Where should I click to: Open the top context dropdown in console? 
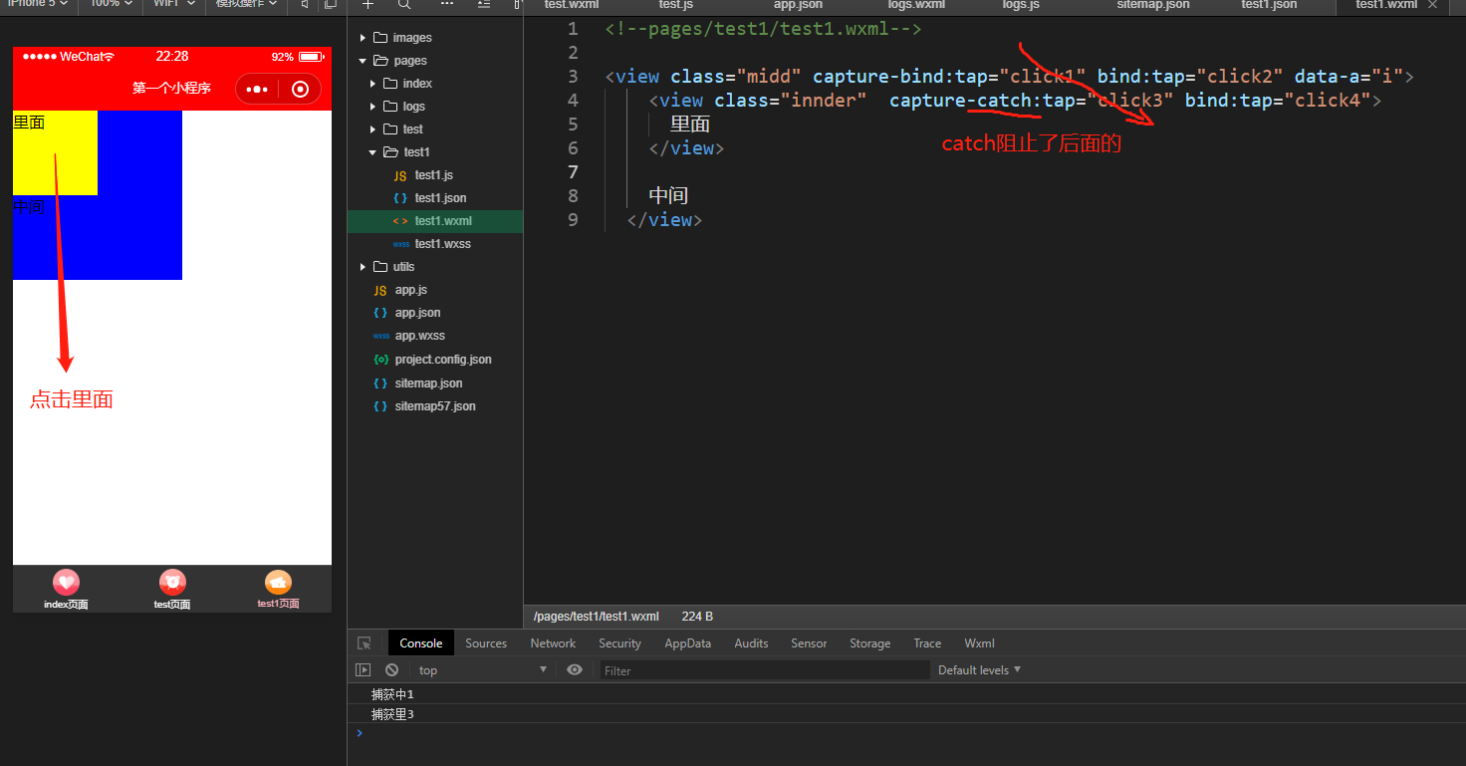click(482, 670)
